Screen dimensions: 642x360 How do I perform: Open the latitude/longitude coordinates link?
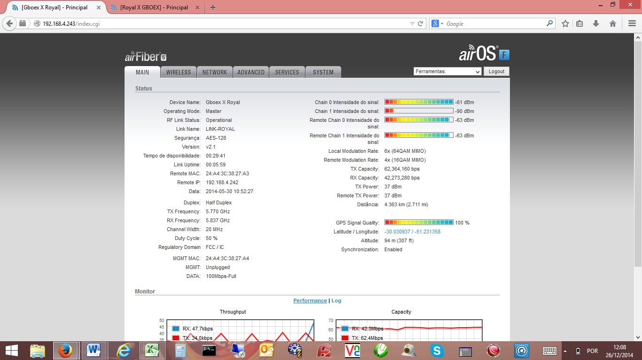click(x=412, y=232)
